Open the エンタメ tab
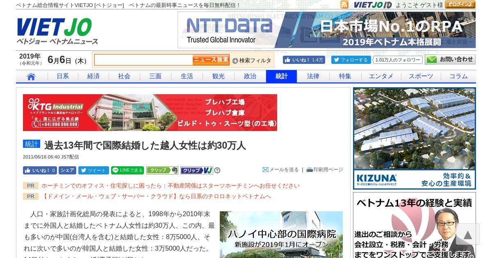 381,76
